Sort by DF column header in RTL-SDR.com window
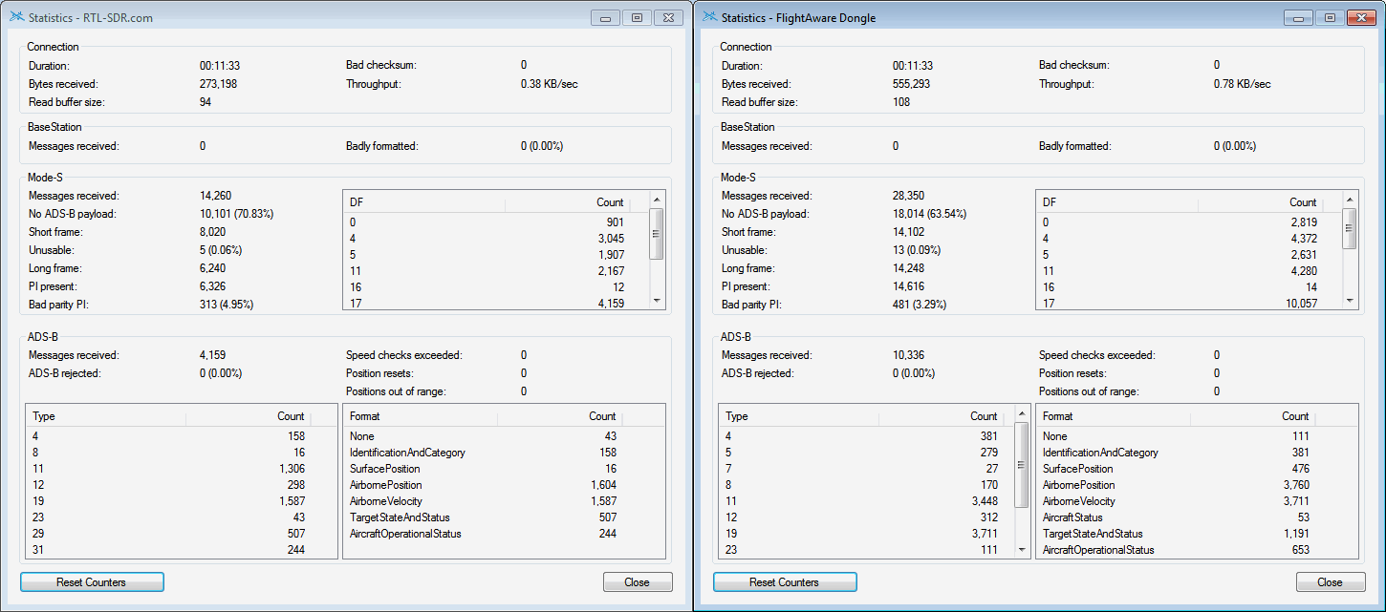Viewport: 1386px width, 612px height. (424, 202)
